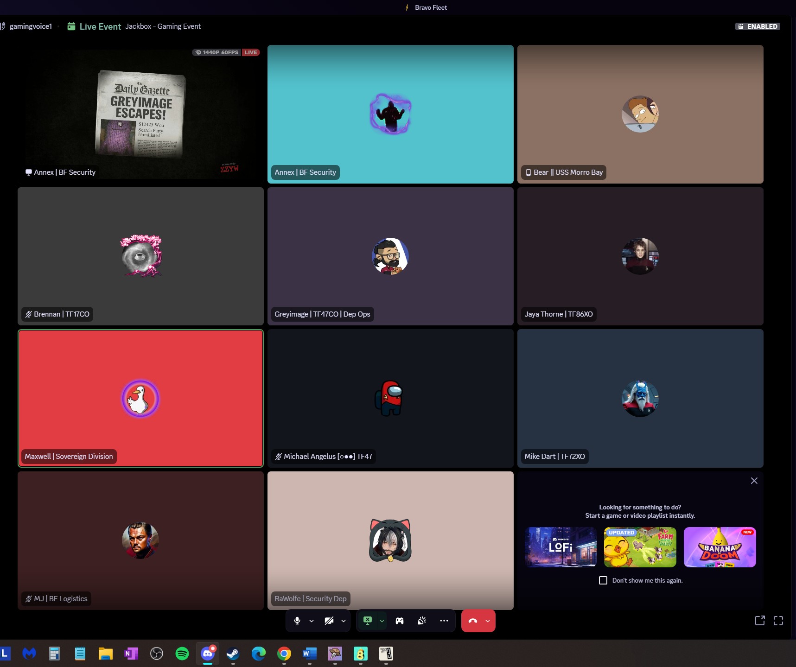Start the Banana Doom game
Viewport: 796px width, 667px height.
720,547
